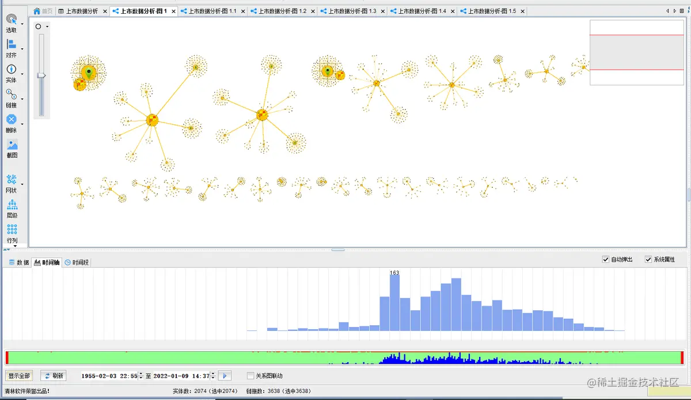The image size is (691, 400).
Task: Click the red right handle of time range bar
Action: pyautogui.click(x=682, y=357)
